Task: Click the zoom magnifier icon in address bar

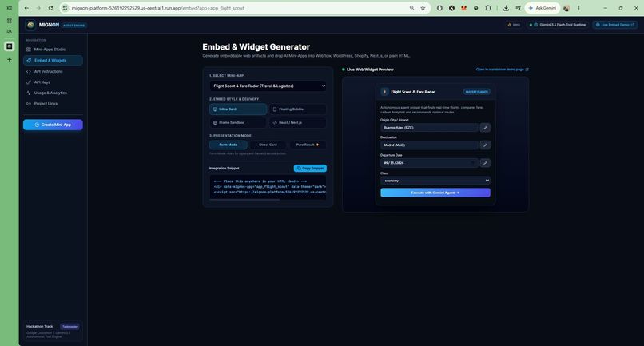Action: tap(412, 8)
